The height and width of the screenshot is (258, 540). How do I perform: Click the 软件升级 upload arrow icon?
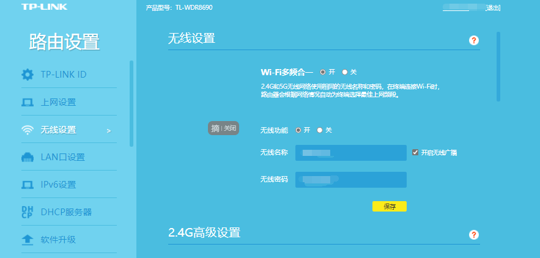pos(28,240)
